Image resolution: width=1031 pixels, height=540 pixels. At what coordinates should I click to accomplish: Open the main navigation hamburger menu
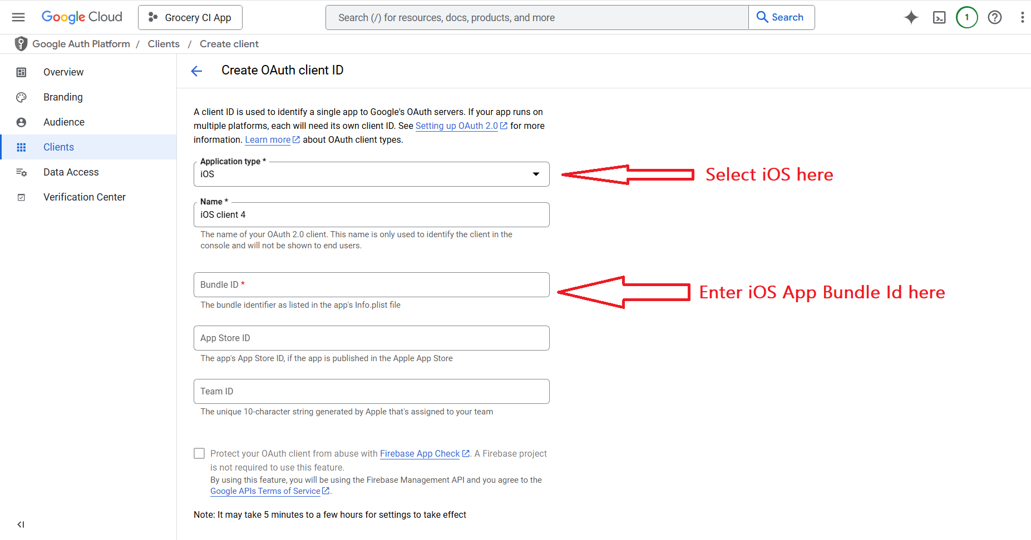(18, 17)
